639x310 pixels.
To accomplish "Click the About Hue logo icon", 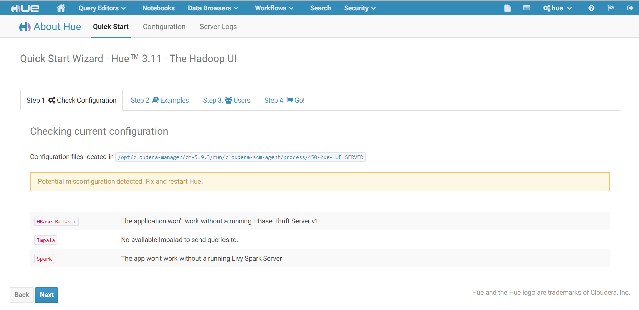I will [25, 27].
